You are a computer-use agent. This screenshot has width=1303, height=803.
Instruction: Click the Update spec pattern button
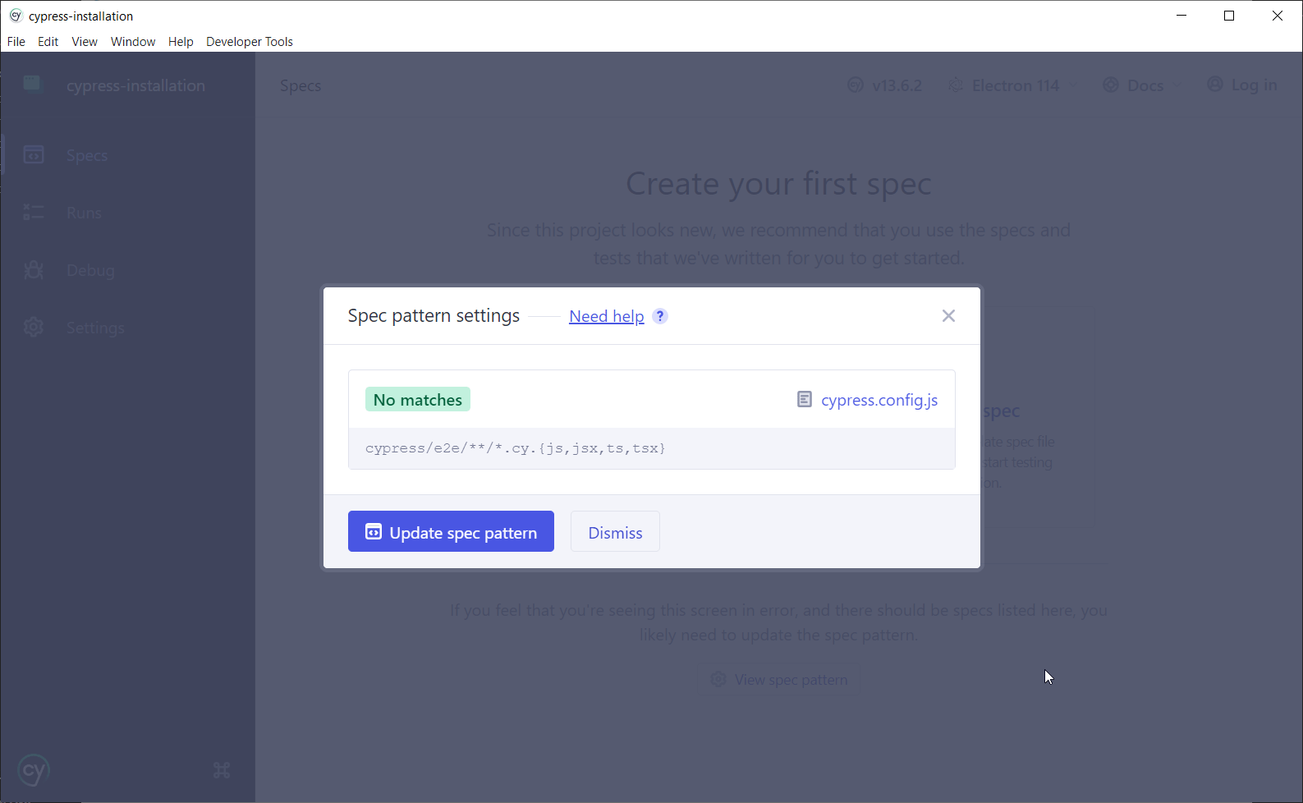(x=451, y=532)
